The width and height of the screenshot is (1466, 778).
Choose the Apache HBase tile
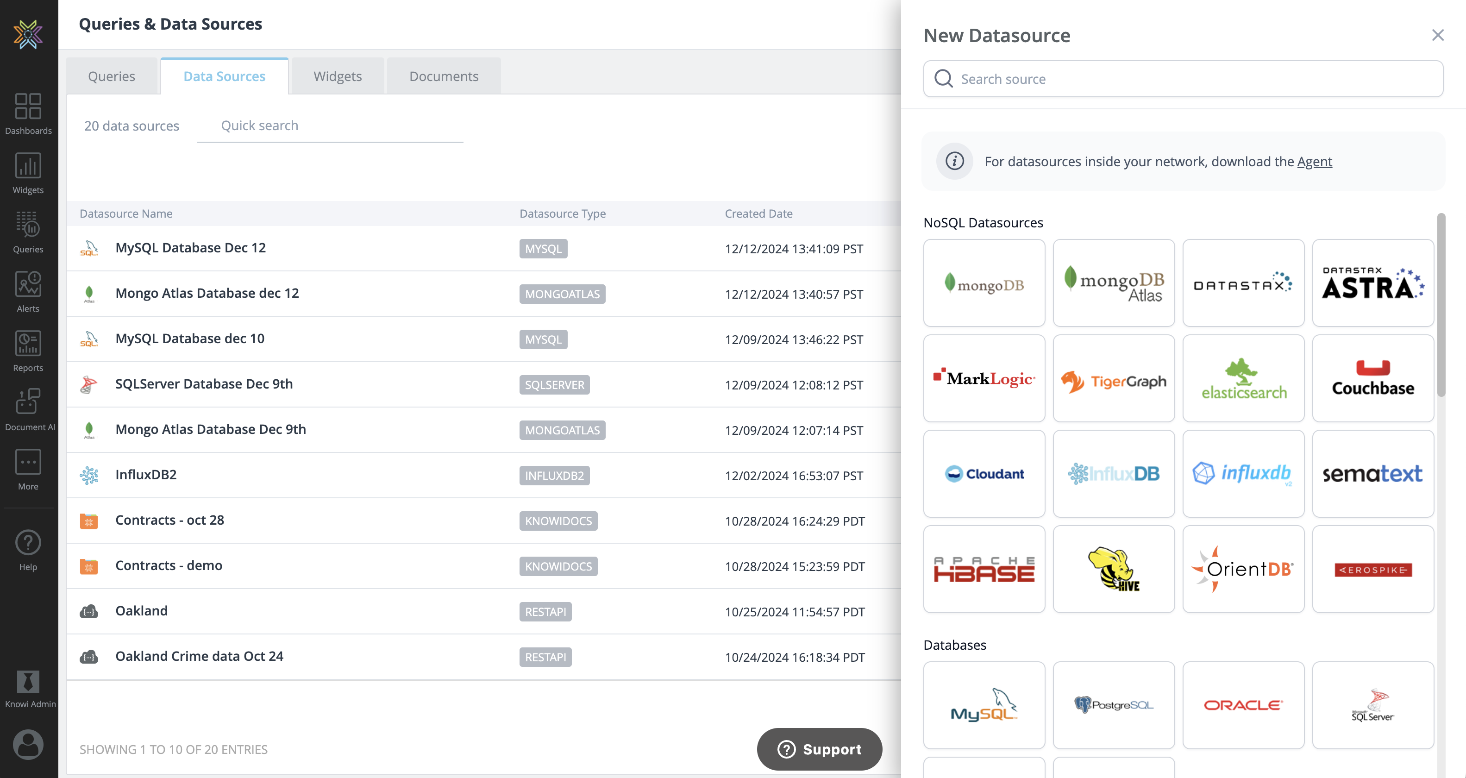click(x=984, y=569)
